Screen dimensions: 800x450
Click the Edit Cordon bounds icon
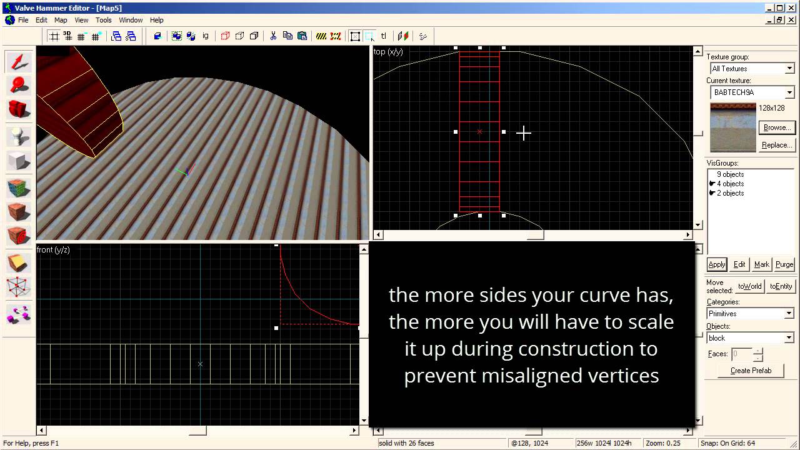click(x=336, y=36)
